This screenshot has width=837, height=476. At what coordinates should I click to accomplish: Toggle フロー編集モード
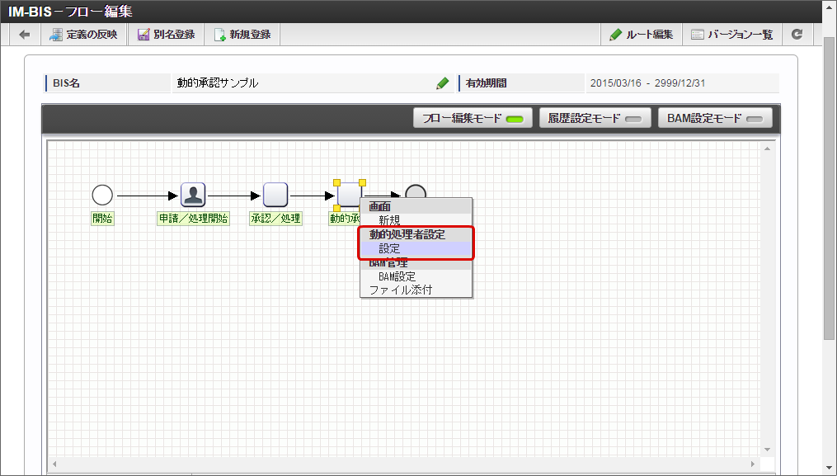click(x=473, y=118)
